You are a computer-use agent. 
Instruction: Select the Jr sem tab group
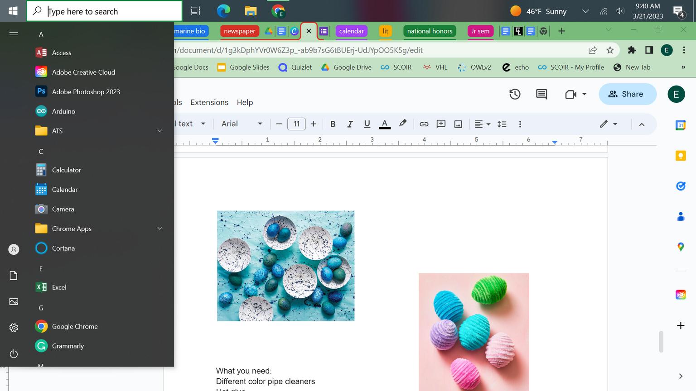pos(480,31)
